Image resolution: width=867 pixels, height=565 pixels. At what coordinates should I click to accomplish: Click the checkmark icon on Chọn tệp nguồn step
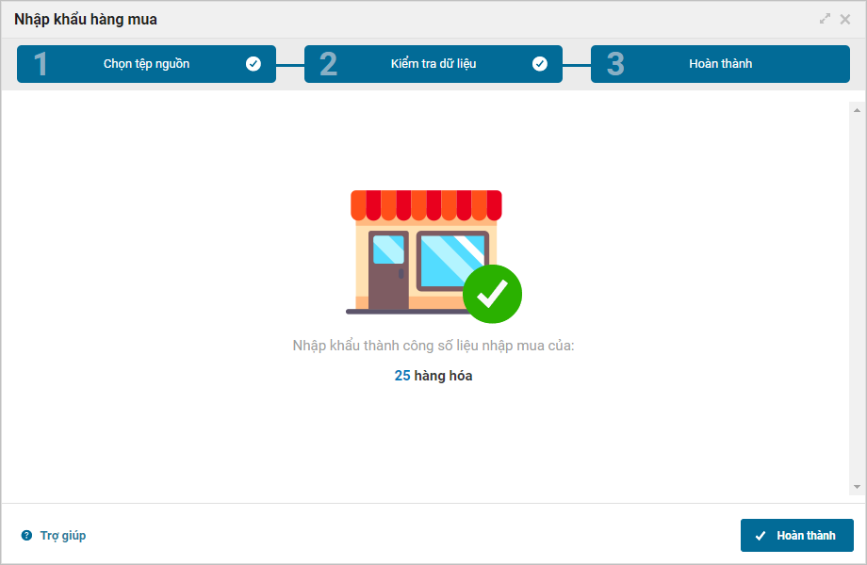254,64
